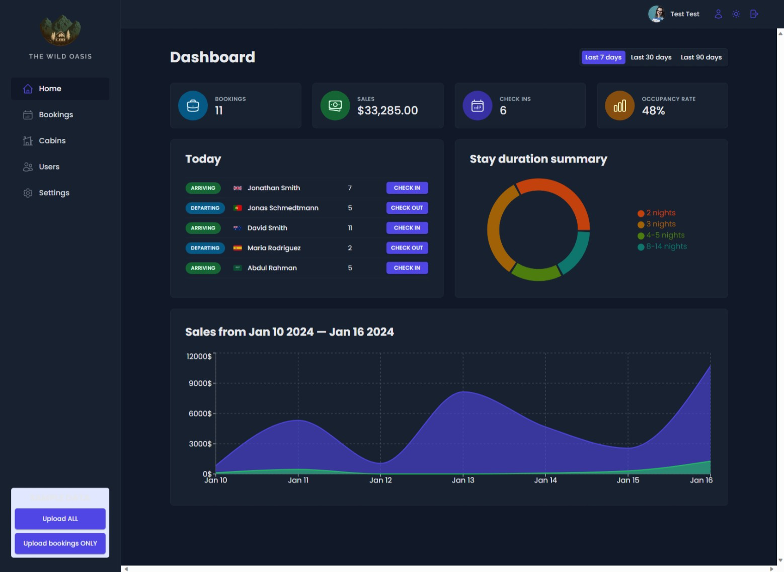Click the Cabins icon in sidebar
Viewport: 784px width, 572px height.
coord(28,141)
